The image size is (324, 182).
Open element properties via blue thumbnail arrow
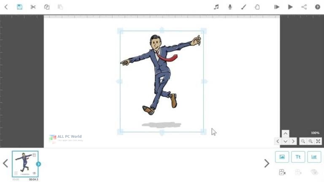(38, 164)
